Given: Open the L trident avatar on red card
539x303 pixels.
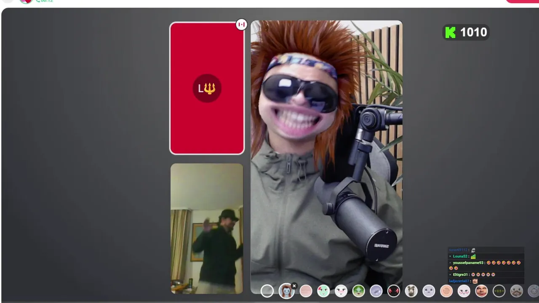Looking at the screenshot, I should pyautogui.click(x=207, y=88).
